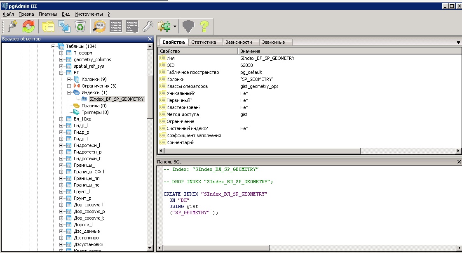
Task: Collapse the Таблицы (104) tree node
Action: [54, 46]
